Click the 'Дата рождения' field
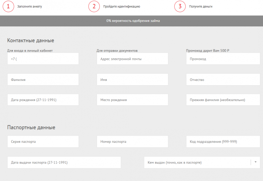The width and height of the screenshot is (263, 181). (43, 100)
